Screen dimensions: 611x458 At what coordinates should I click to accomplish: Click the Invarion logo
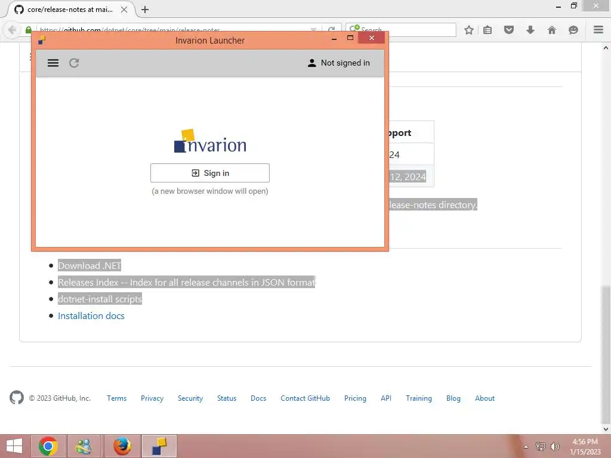coord(210,141)
